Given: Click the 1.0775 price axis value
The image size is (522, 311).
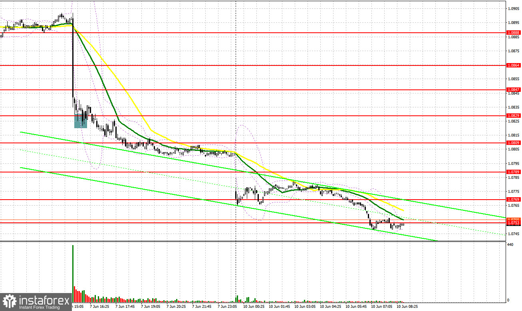Looking at the screenshot, I should [513, 191].
